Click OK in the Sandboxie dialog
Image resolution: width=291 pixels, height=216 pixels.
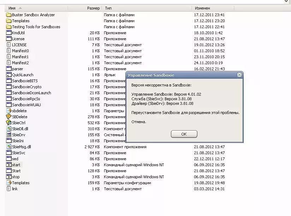[x=184, y=134]
